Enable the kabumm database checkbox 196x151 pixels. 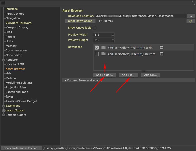tap(97, 54)
